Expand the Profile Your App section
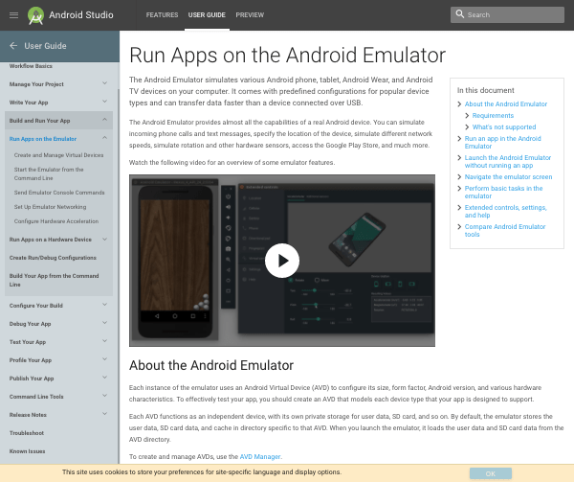This screenshot has width=574, height=482. [104, 359]
